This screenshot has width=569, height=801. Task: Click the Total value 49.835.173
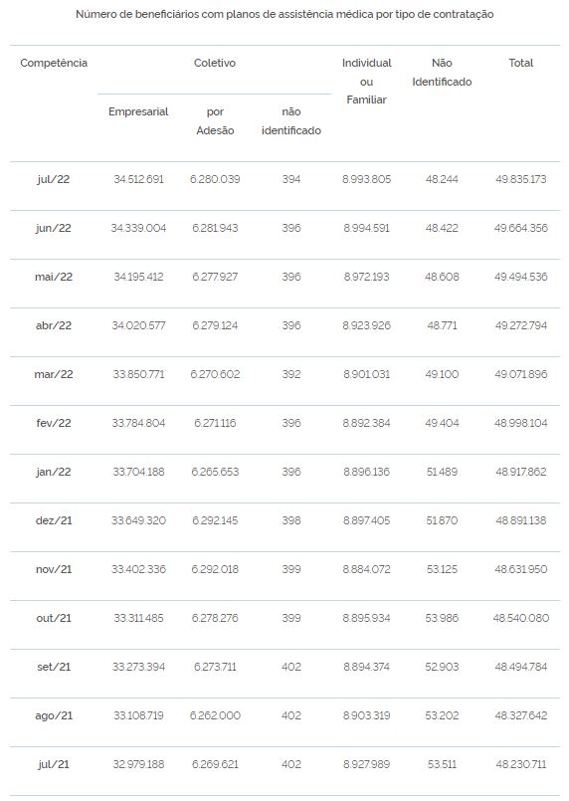coord(520,179)
